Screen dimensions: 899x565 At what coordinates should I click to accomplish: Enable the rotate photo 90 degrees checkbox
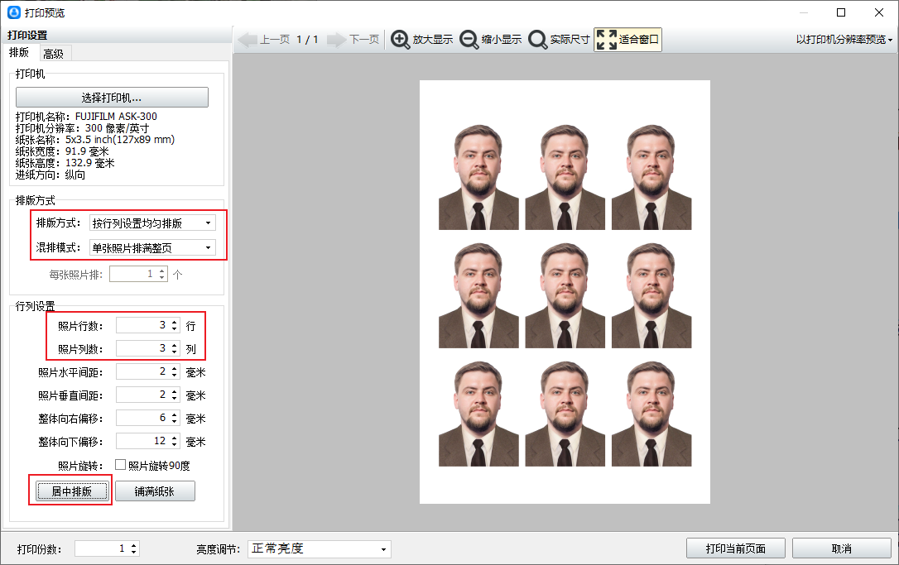(x=120, y=465)
